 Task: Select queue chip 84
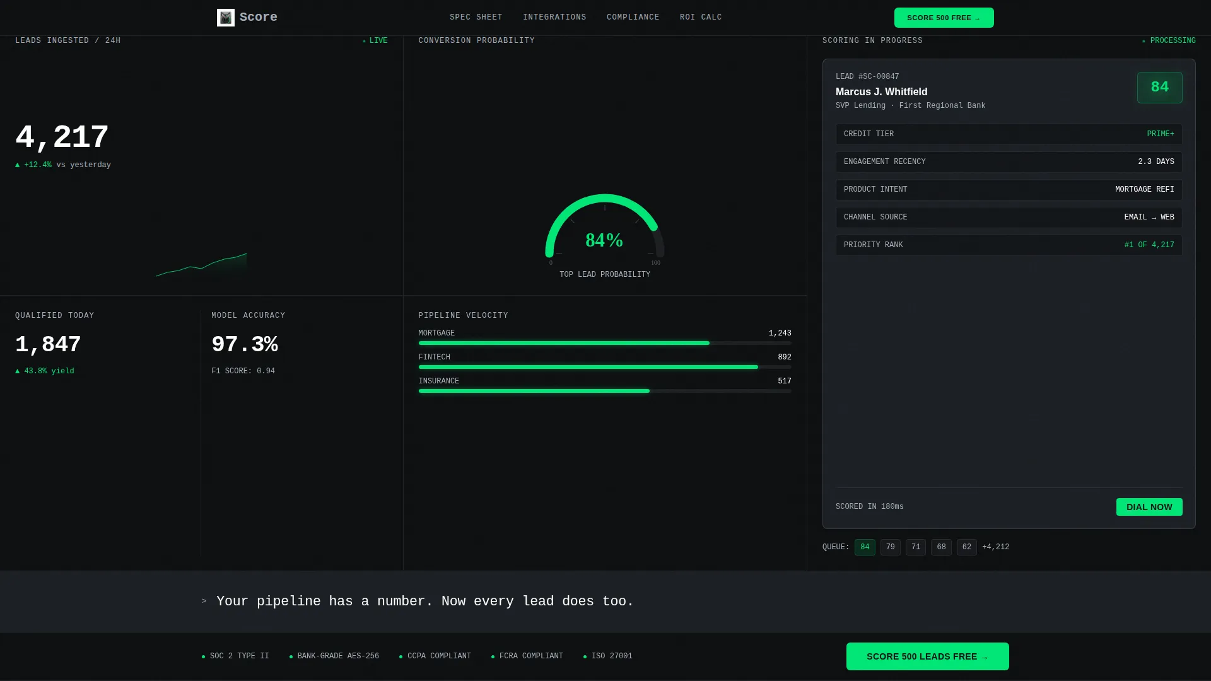[x=865, y=547]
